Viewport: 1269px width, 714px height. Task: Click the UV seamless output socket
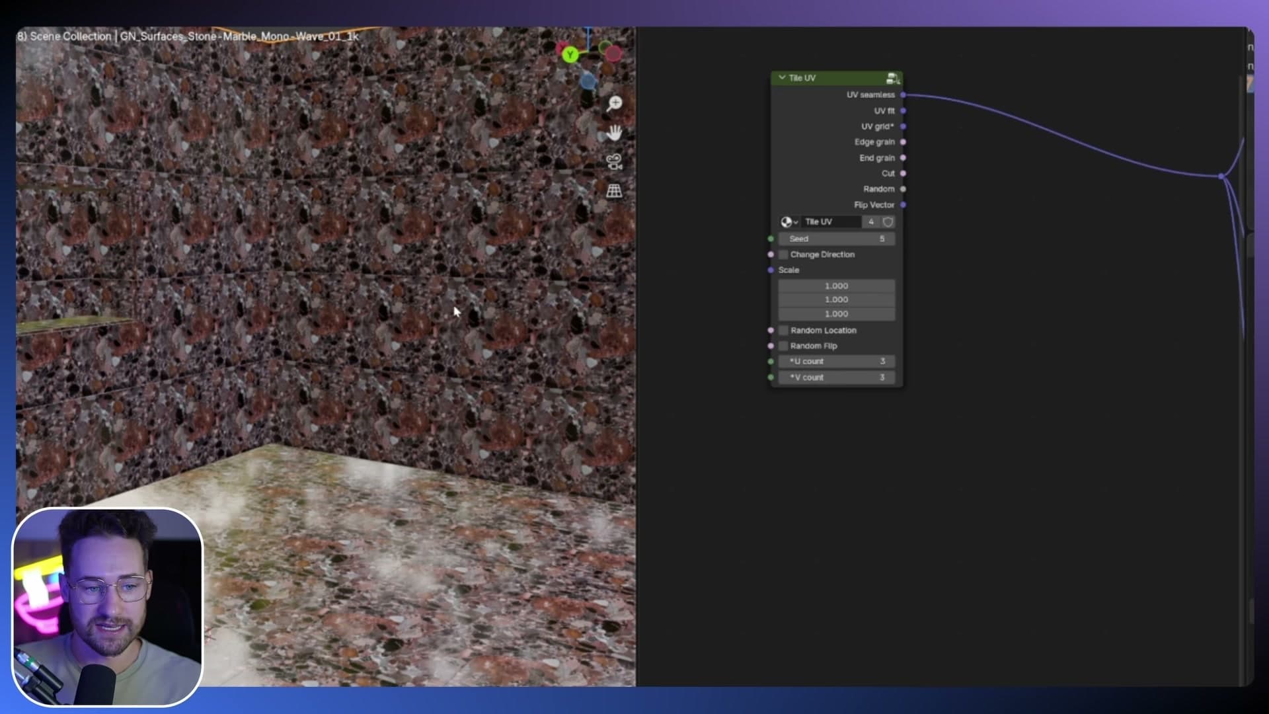(904, 95)
